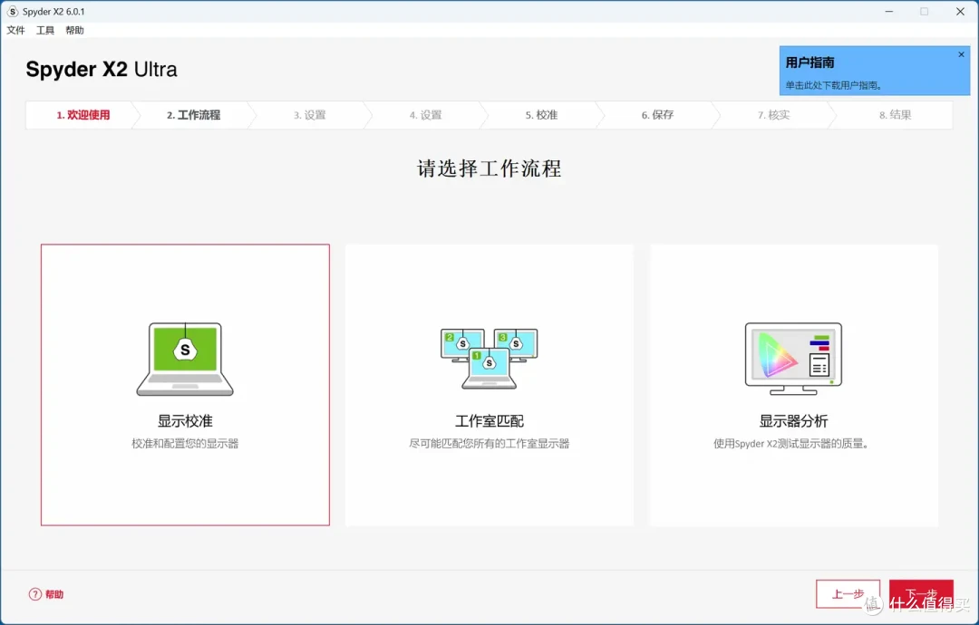
Task: Open the 帮助 menu in menu bar
Action: (x=74, y=30)
